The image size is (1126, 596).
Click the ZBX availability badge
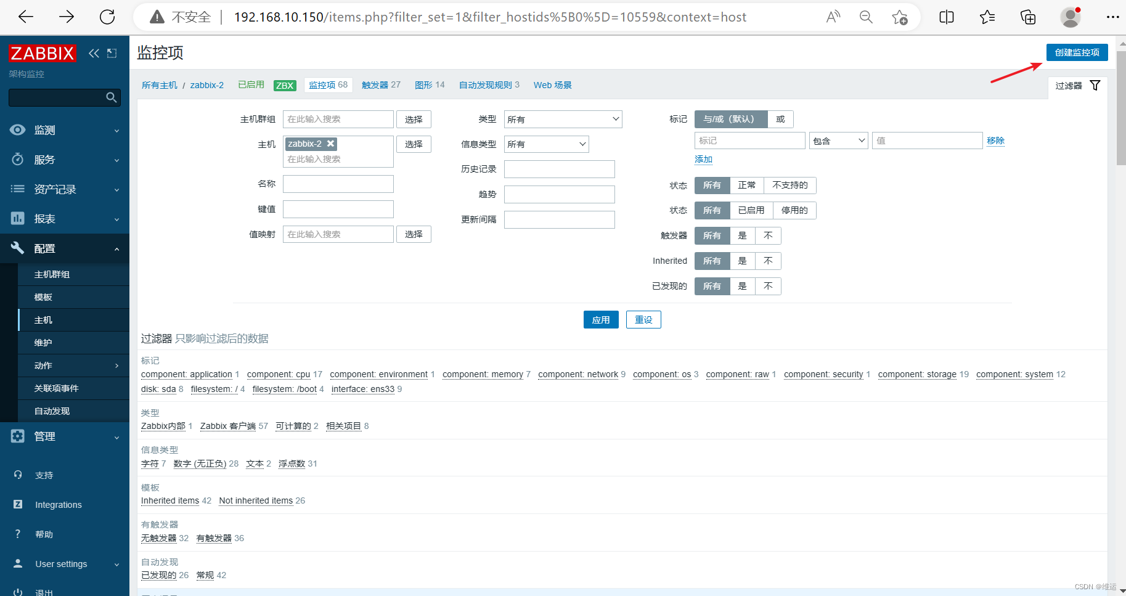coord(285,86)
